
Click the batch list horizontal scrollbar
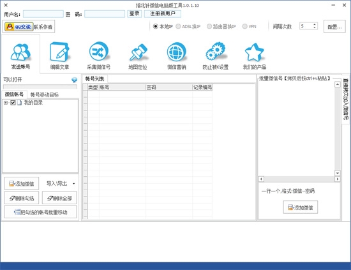pos(299,179)
